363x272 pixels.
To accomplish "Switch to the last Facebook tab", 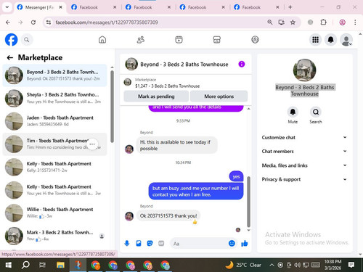I will 257,7.
